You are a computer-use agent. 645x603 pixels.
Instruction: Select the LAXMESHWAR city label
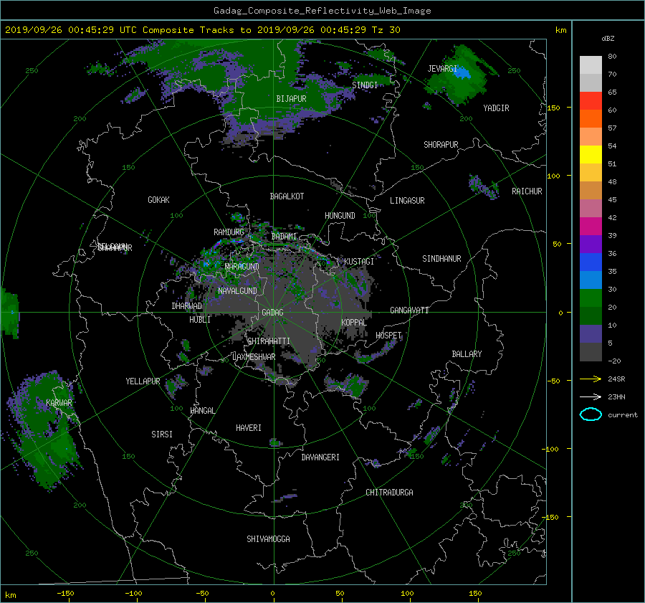tap(254, 357)
